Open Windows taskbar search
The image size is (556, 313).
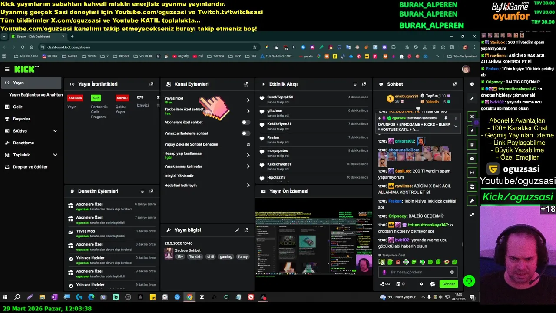coord(17,297)
